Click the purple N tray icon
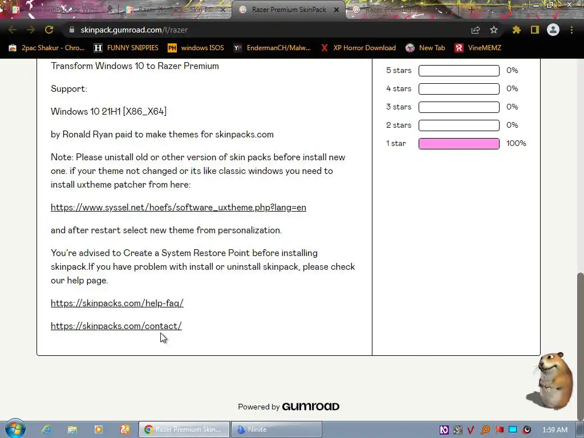 tap(444, 430)
